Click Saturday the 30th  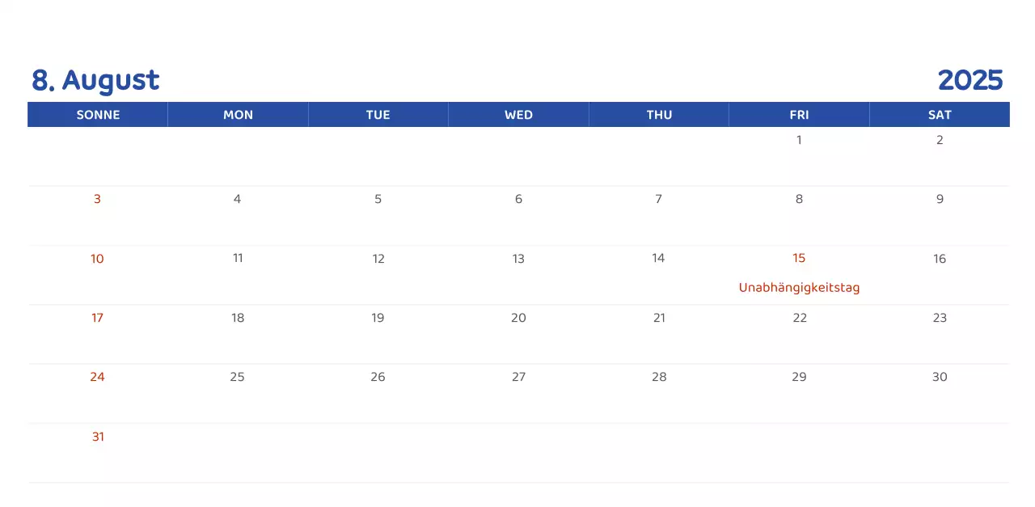(x=940, y=377)
